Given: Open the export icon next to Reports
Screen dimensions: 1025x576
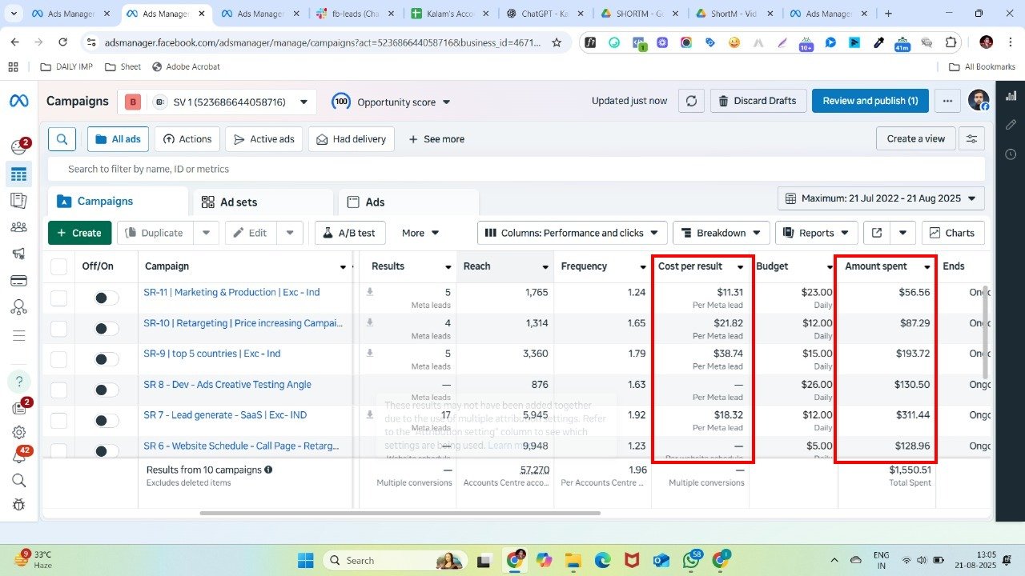Looking at the screenshot, I should [x=877, y=233].
